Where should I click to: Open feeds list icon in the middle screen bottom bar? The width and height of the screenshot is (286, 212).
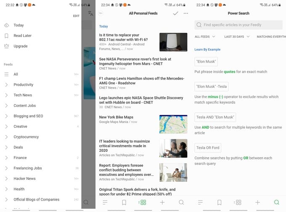pyautogui.click(x=105, y=202)
